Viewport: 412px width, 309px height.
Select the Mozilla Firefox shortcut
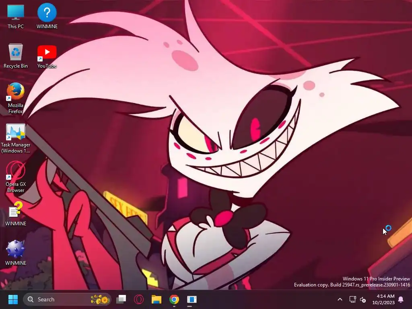pos(16,98)
